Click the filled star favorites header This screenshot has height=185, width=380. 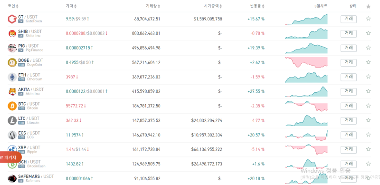click(369, 6)
